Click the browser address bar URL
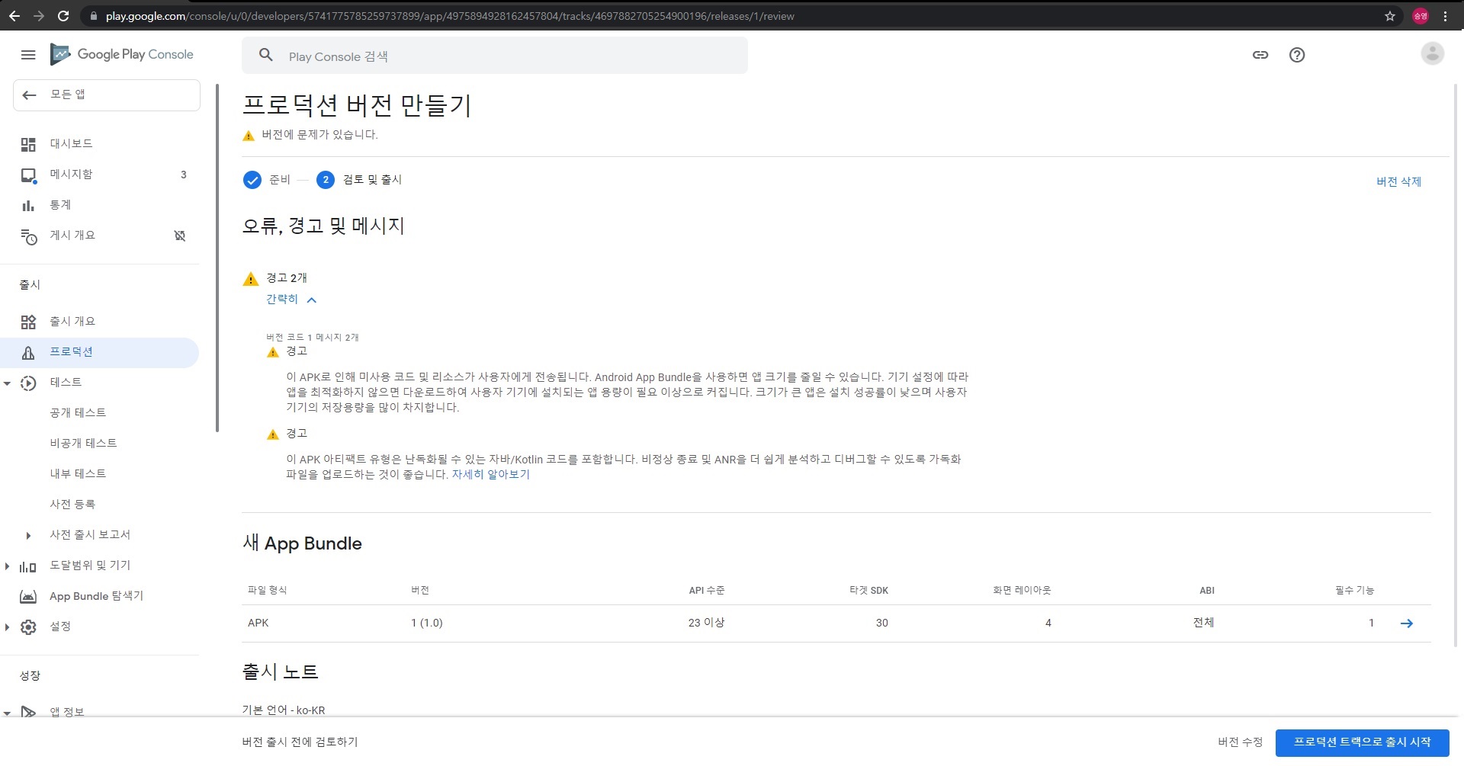The height and width of the screenshot is (766, 1464). coord(450,16)
